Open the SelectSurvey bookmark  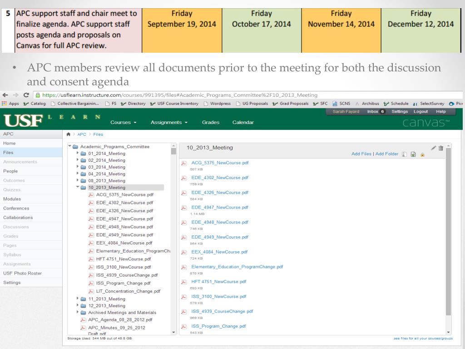[x=429, y=104]
